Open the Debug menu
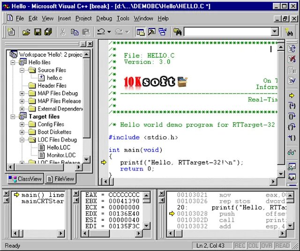 click(104, 18)
